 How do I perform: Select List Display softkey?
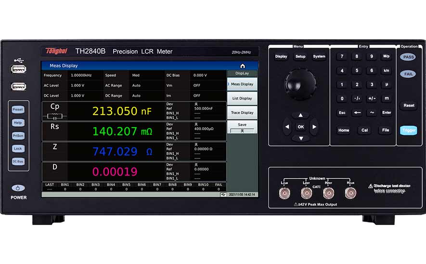[242, 98]
